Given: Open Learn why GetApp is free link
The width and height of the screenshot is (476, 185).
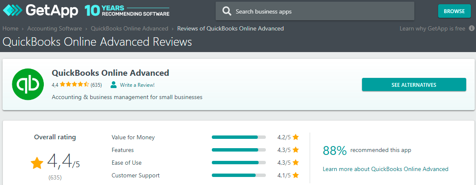Looking at the screenshot, I should [432, 28].
